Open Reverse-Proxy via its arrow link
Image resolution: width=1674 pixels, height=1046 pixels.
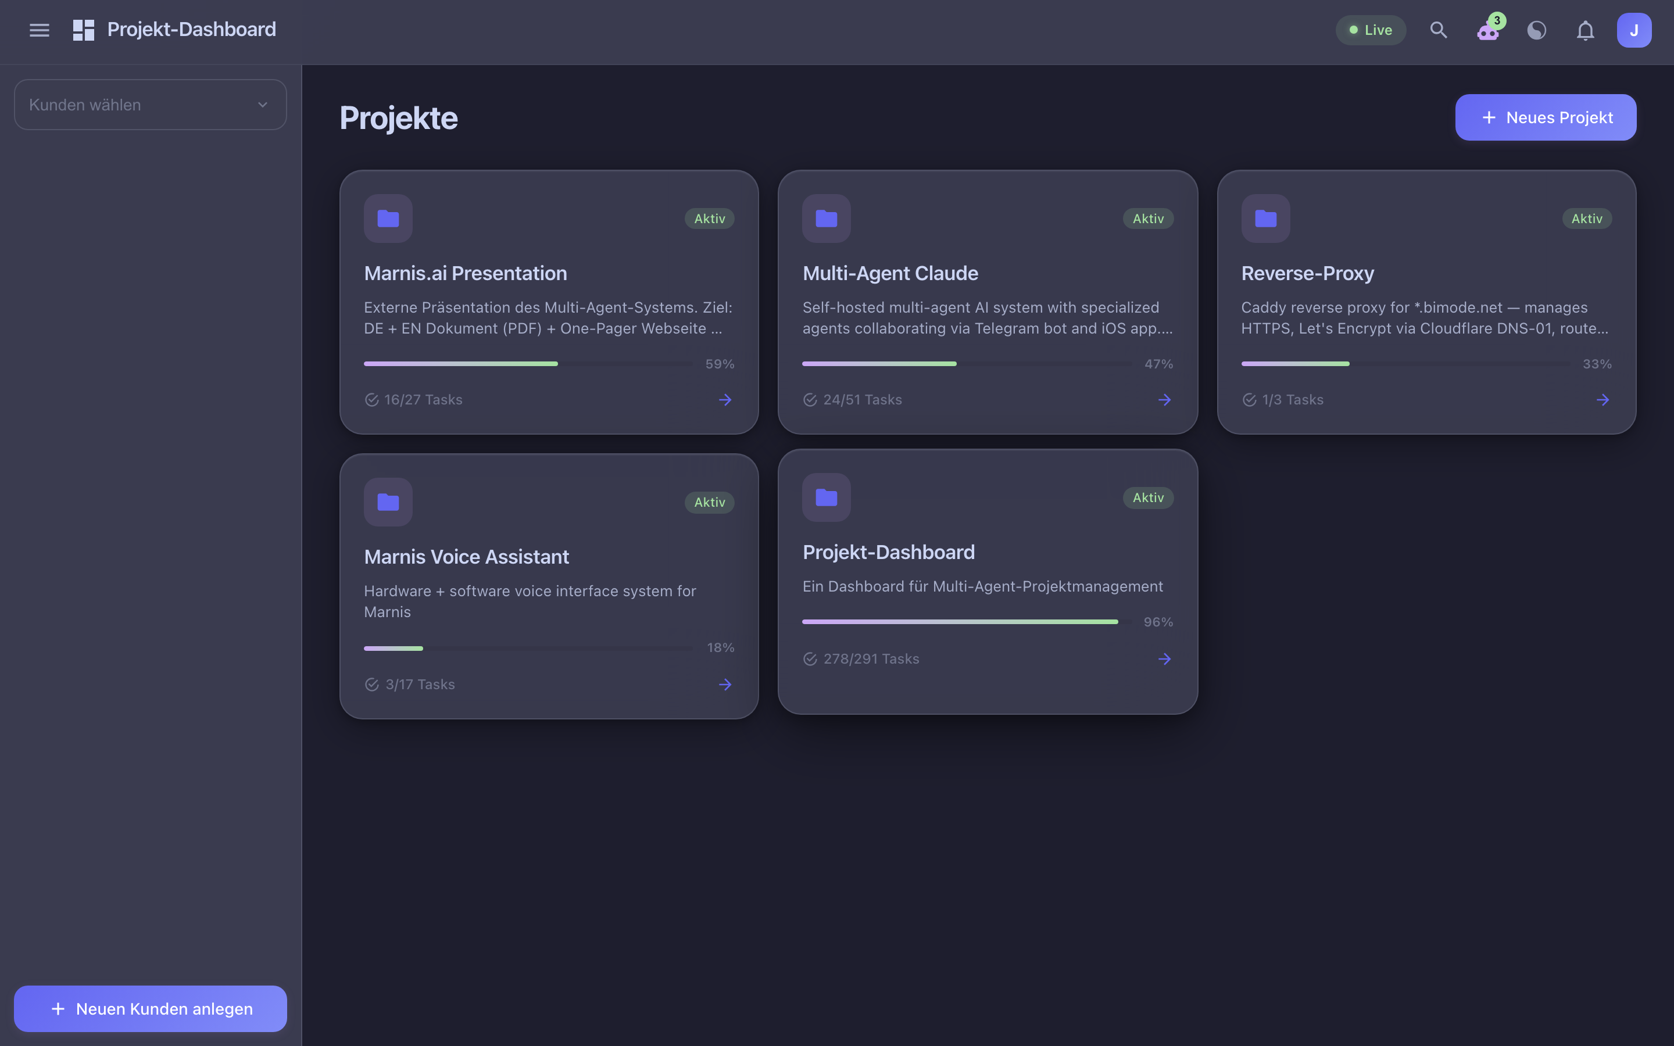point(1603,399)
